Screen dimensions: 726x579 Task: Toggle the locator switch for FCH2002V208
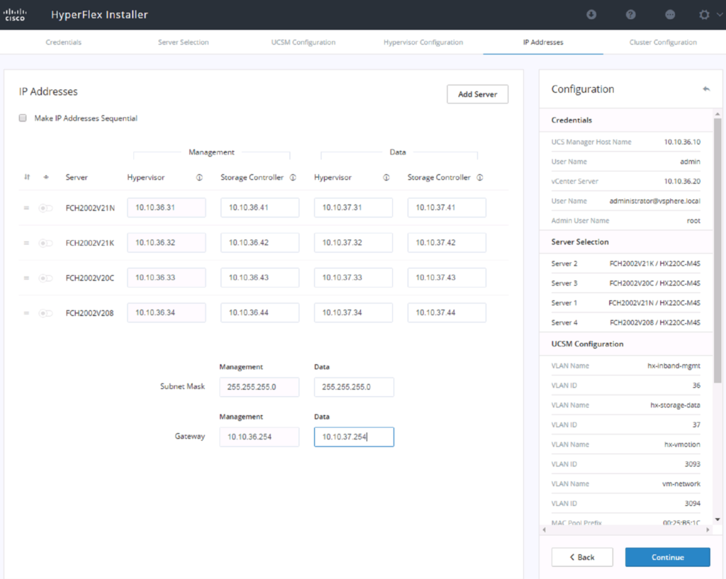[45, 313]
